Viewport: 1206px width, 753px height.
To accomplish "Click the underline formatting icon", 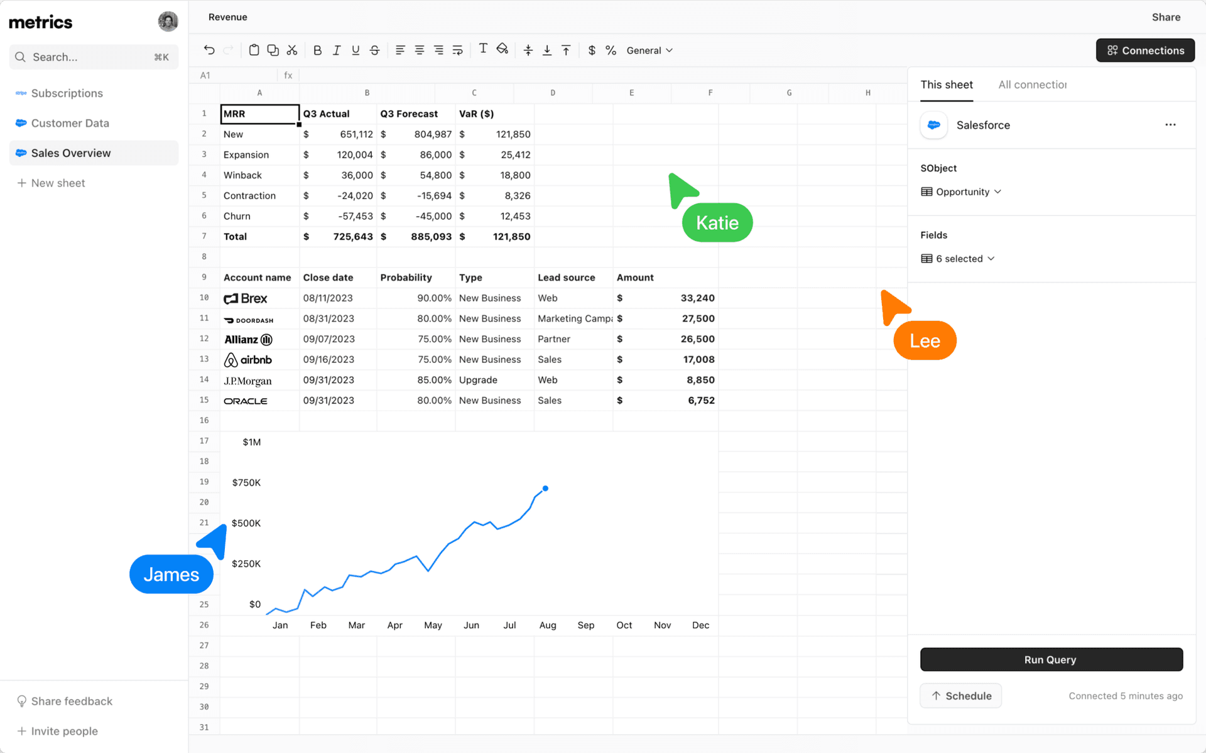I will (355, 50).
